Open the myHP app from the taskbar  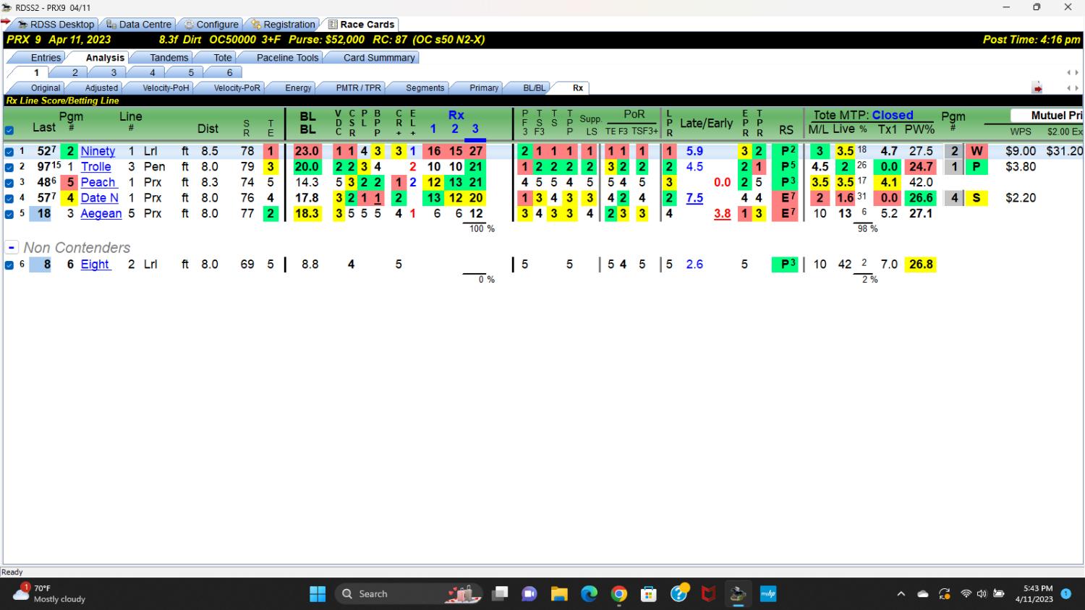(x=768, y=594)
